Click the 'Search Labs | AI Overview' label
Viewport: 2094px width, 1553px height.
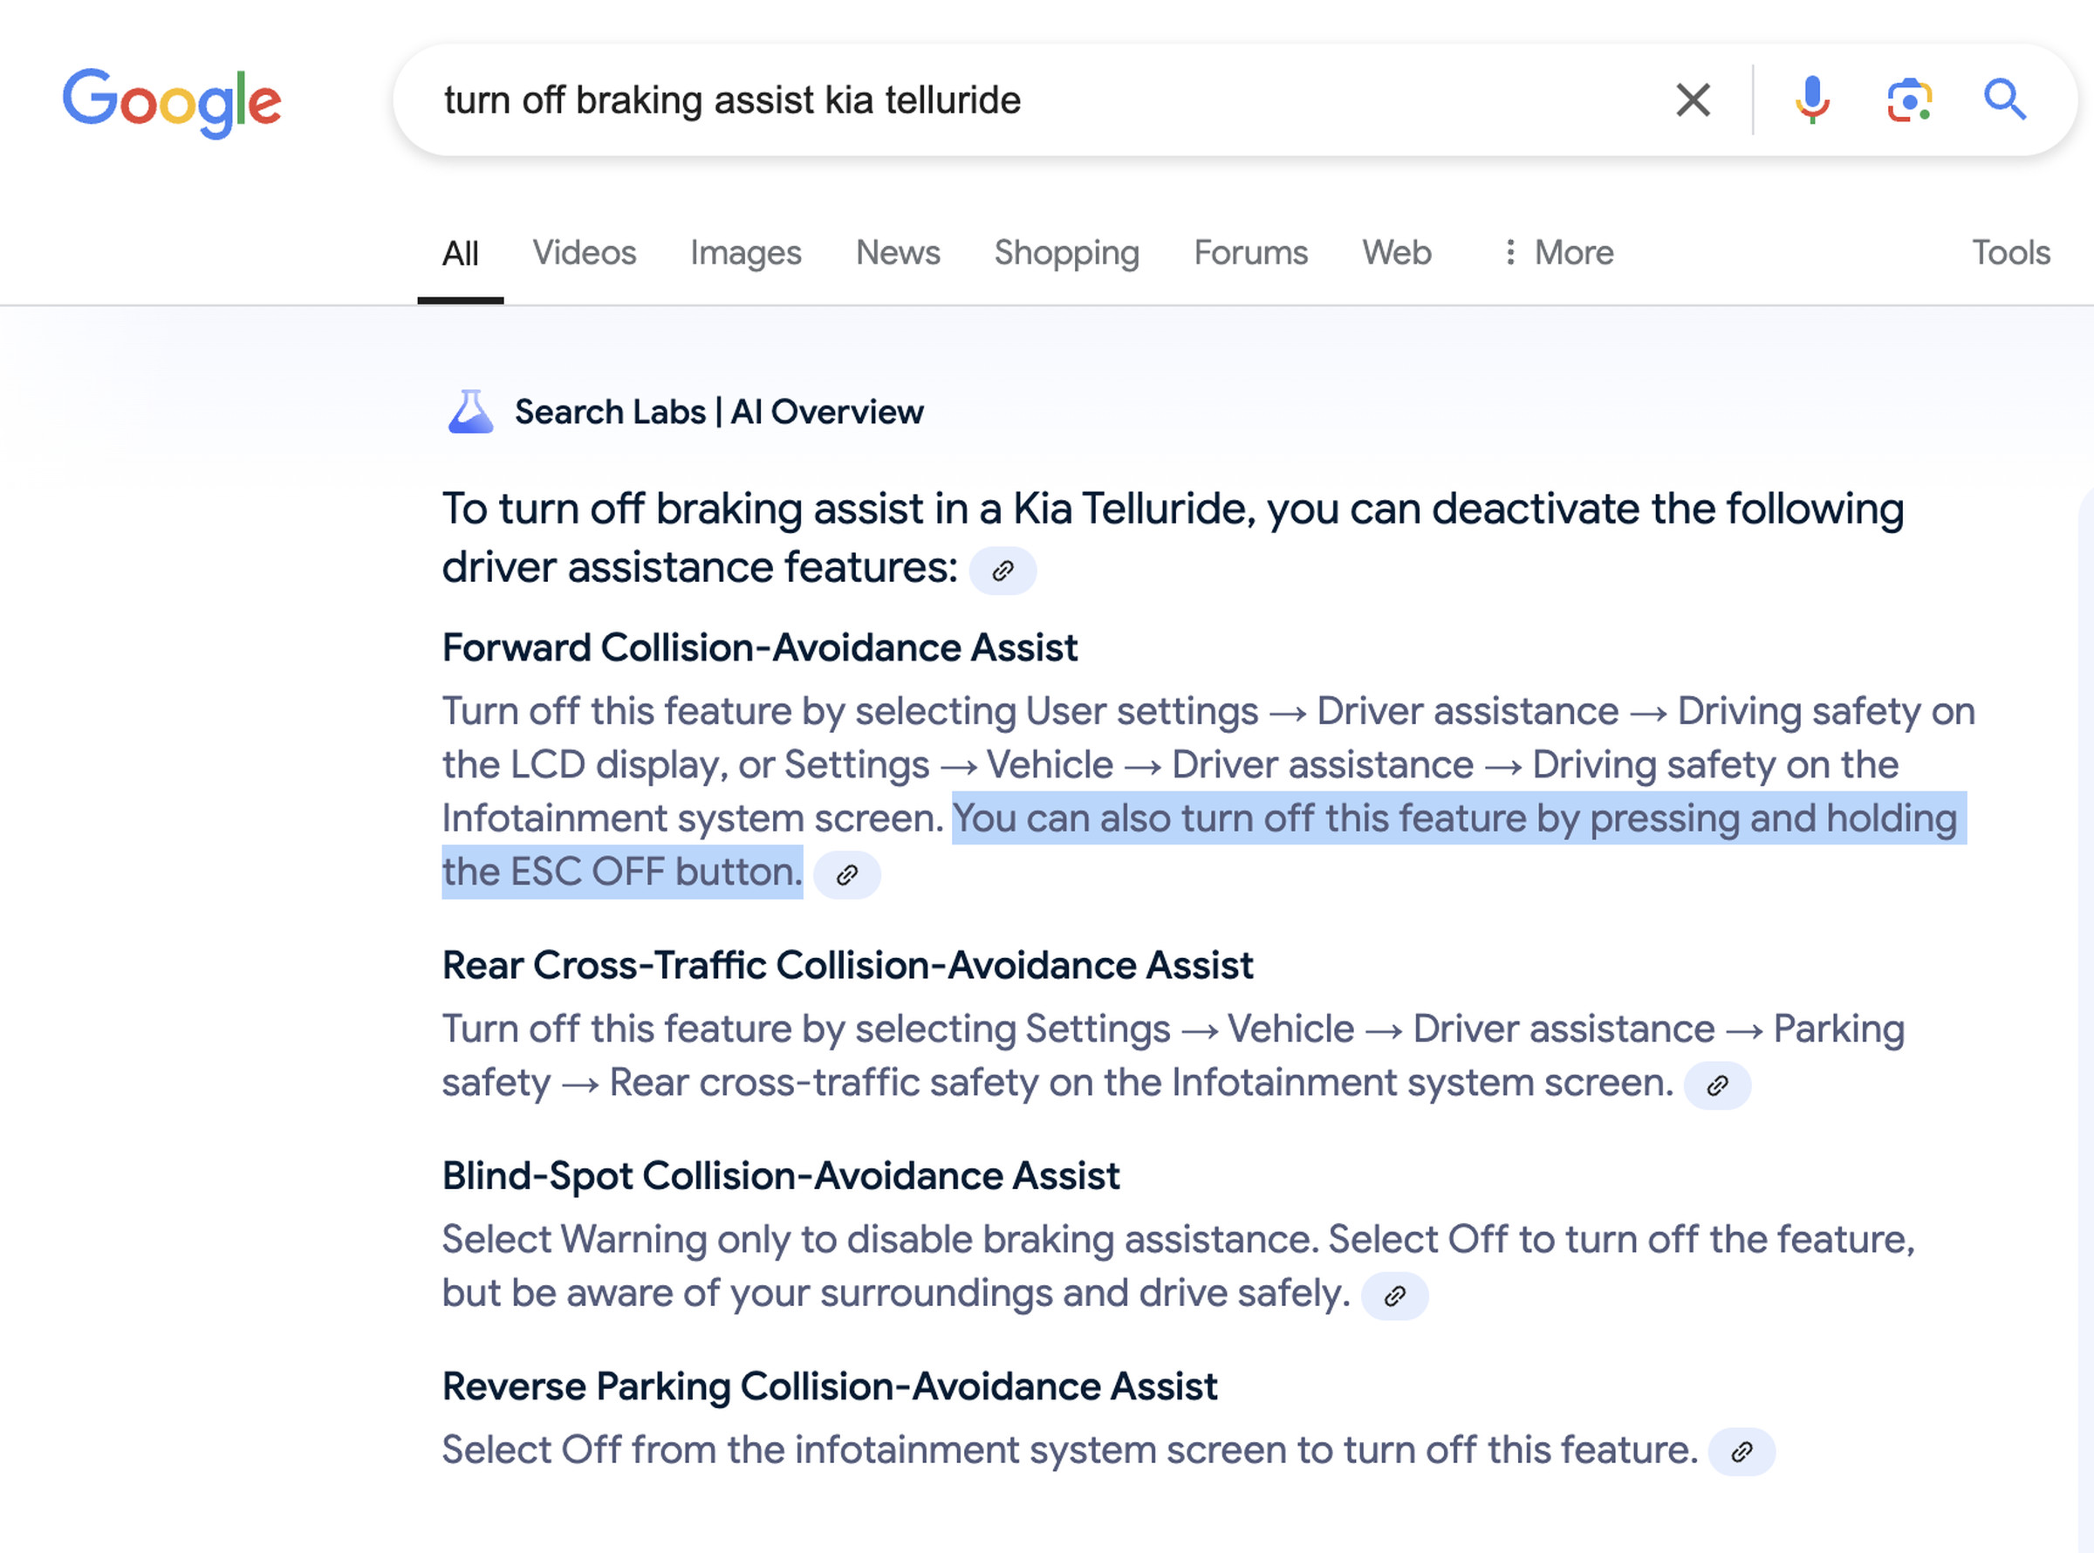[719, 412]
